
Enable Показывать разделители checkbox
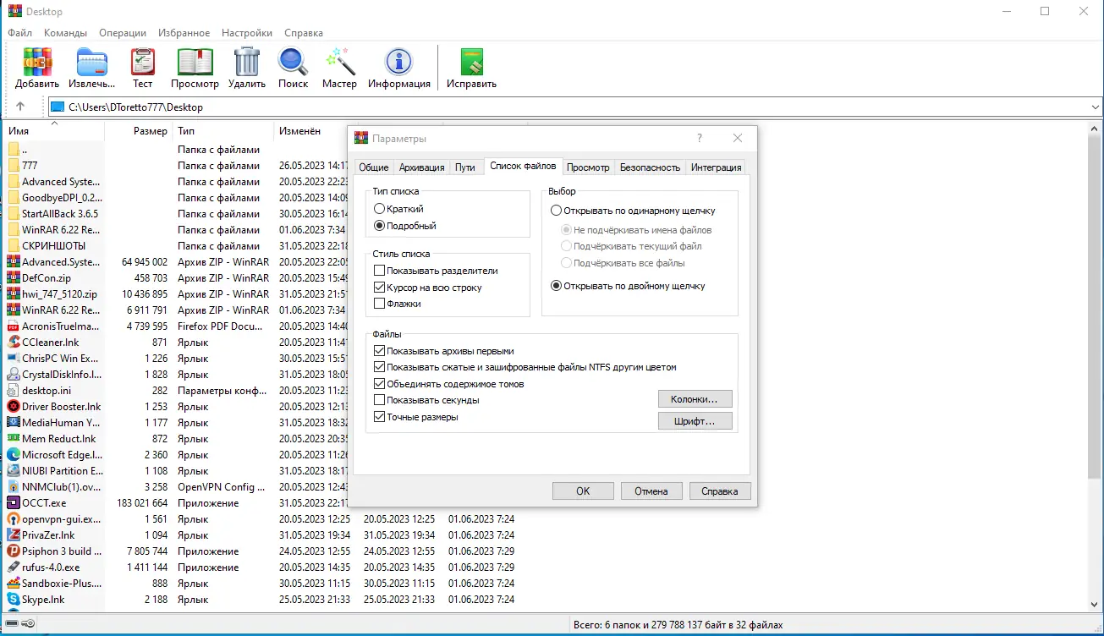[379, 271]
